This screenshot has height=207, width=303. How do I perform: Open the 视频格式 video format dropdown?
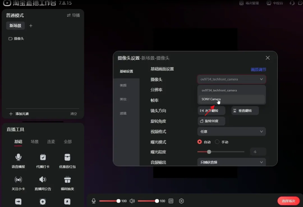231,131
